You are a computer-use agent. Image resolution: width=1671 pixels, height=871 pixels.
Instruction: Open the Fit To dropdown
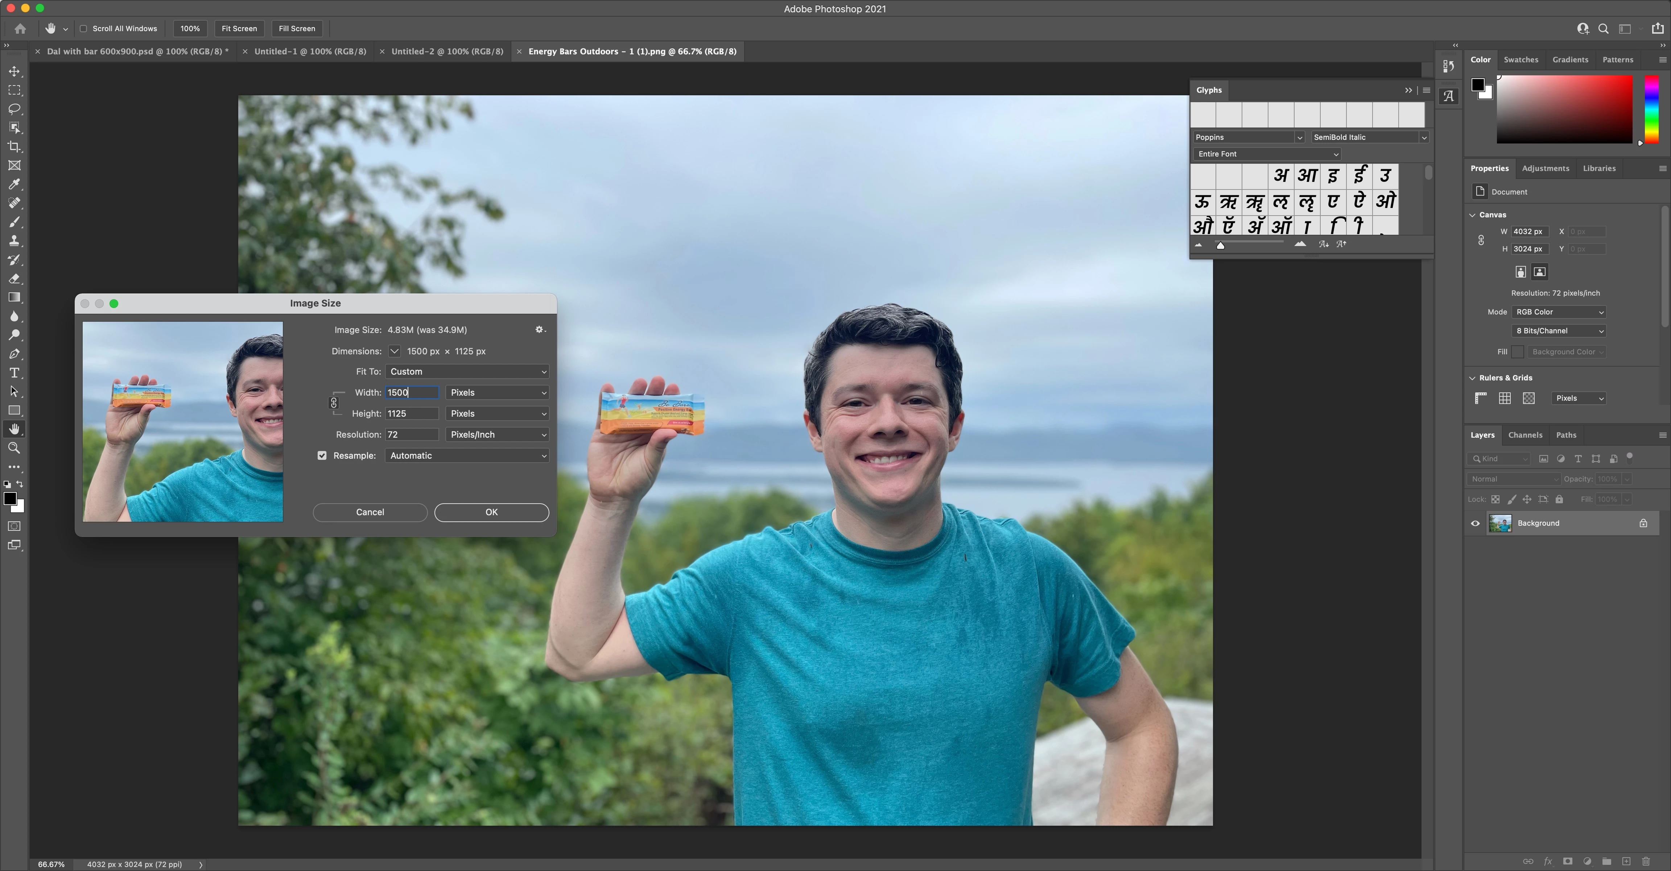click(x=467, y=371)
